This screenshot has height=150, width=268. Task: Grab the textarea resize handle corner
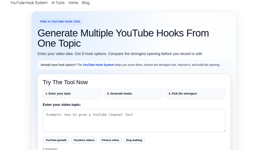[224, 131]
